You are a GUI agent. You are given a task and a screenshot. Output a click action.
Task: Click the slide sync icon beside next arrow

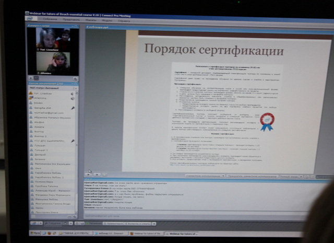(x=104, y=175)
